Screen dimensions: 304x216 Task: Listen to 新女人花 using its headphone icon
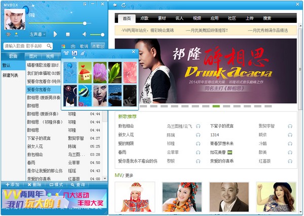tap(198, 135)
